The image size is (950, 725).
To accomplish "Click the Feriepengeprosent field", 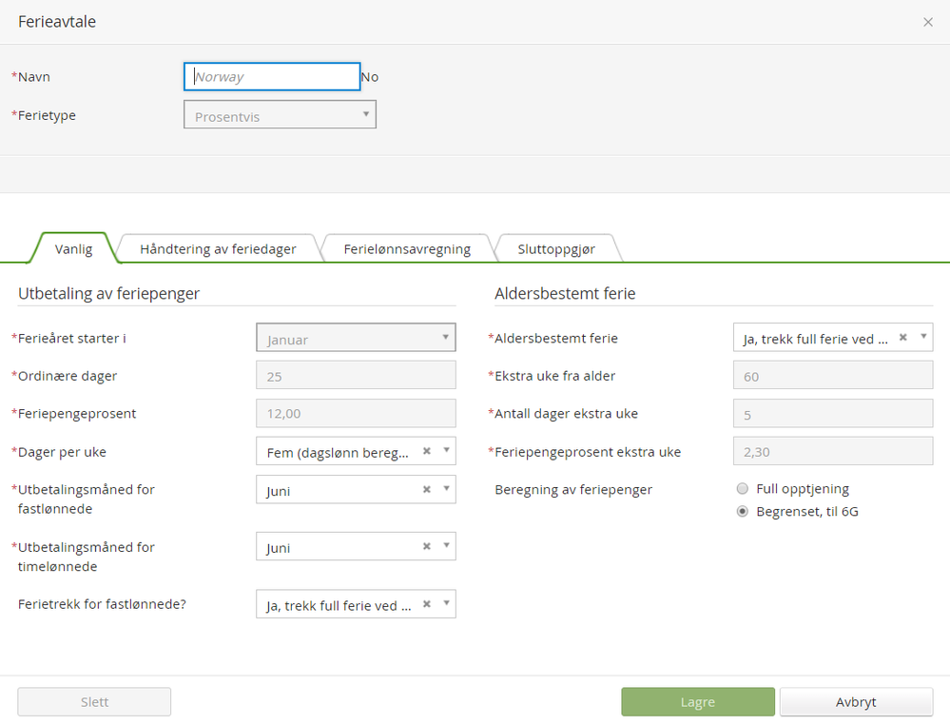I will point(356,414).
